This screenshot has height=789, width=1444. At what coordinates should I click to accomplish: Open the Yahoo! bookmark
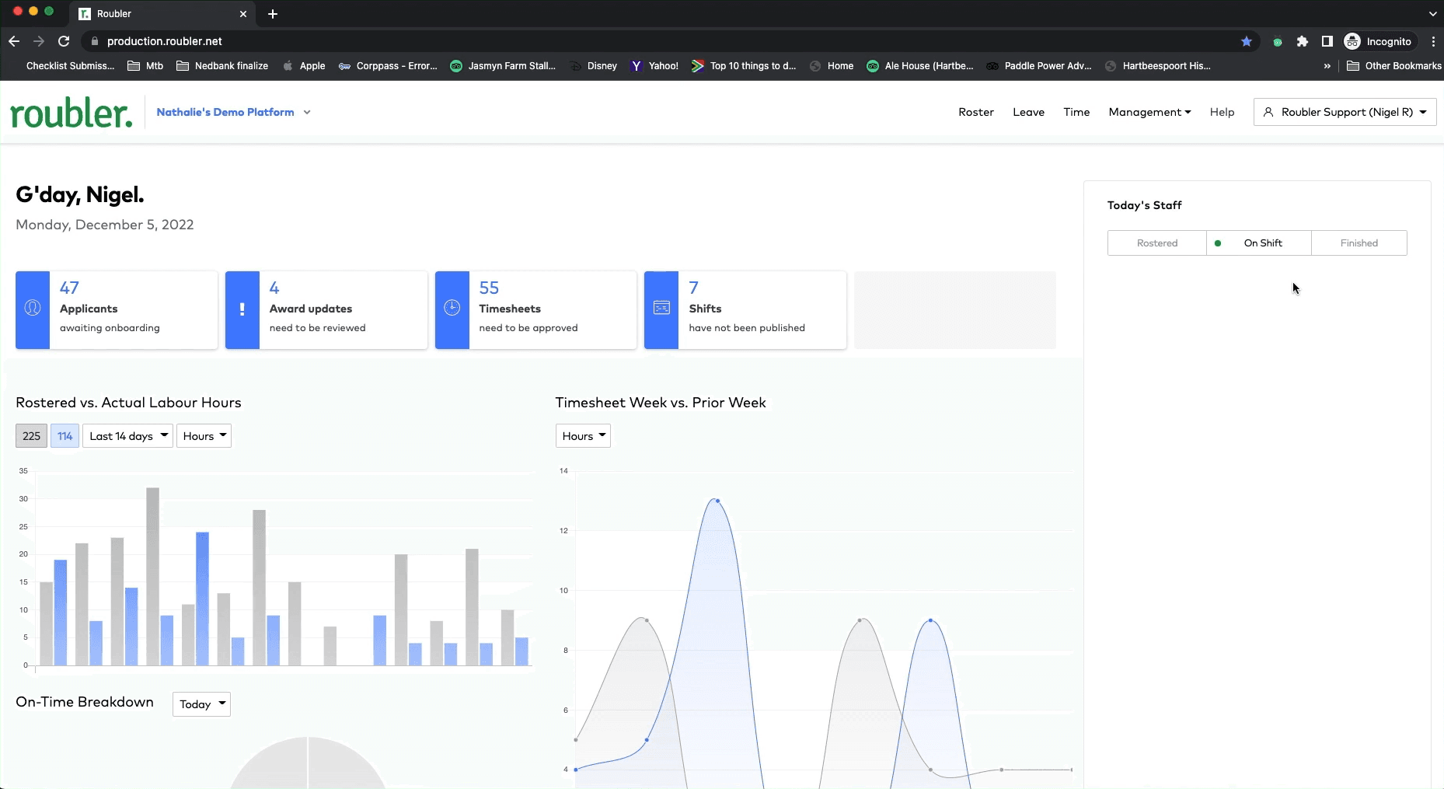[654, 66]
